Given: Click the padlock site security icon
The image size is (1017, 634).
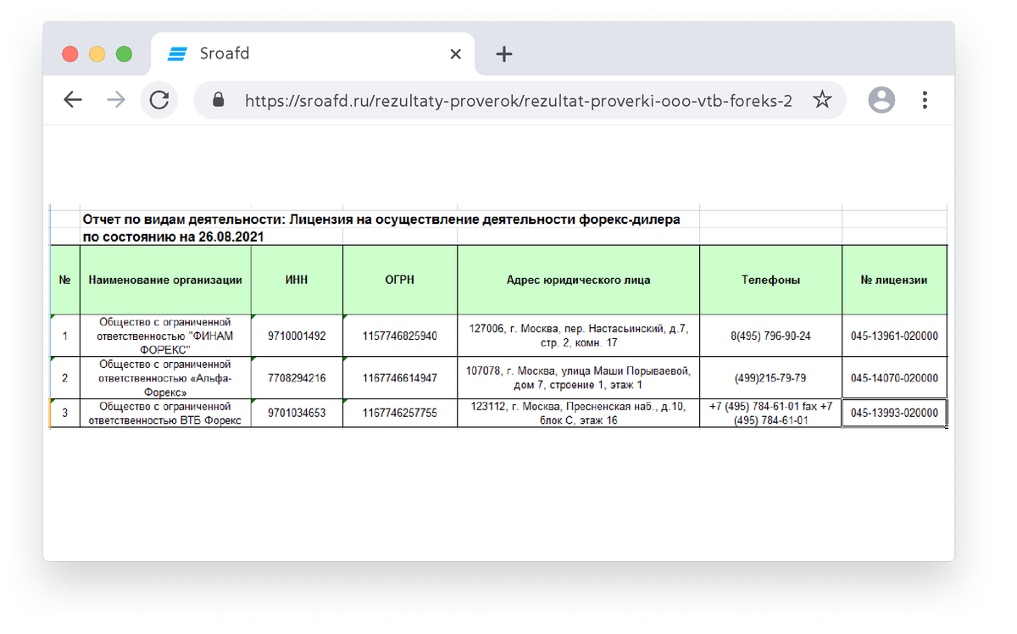Looking at the screenshot, I should click(x=219, y=100).
